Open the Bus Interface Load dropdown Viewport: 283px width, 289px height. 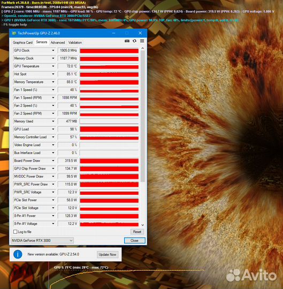[53, 153]
